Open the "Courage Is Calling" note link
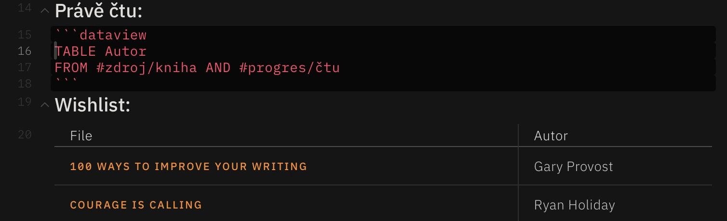Screen dimensions: 727x221 pyautogui.click(x=136, y=205)
